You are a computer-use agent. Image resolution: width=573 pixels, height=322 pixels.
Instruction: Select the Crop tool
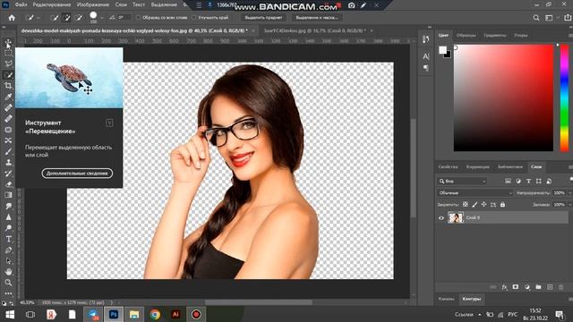8,86
